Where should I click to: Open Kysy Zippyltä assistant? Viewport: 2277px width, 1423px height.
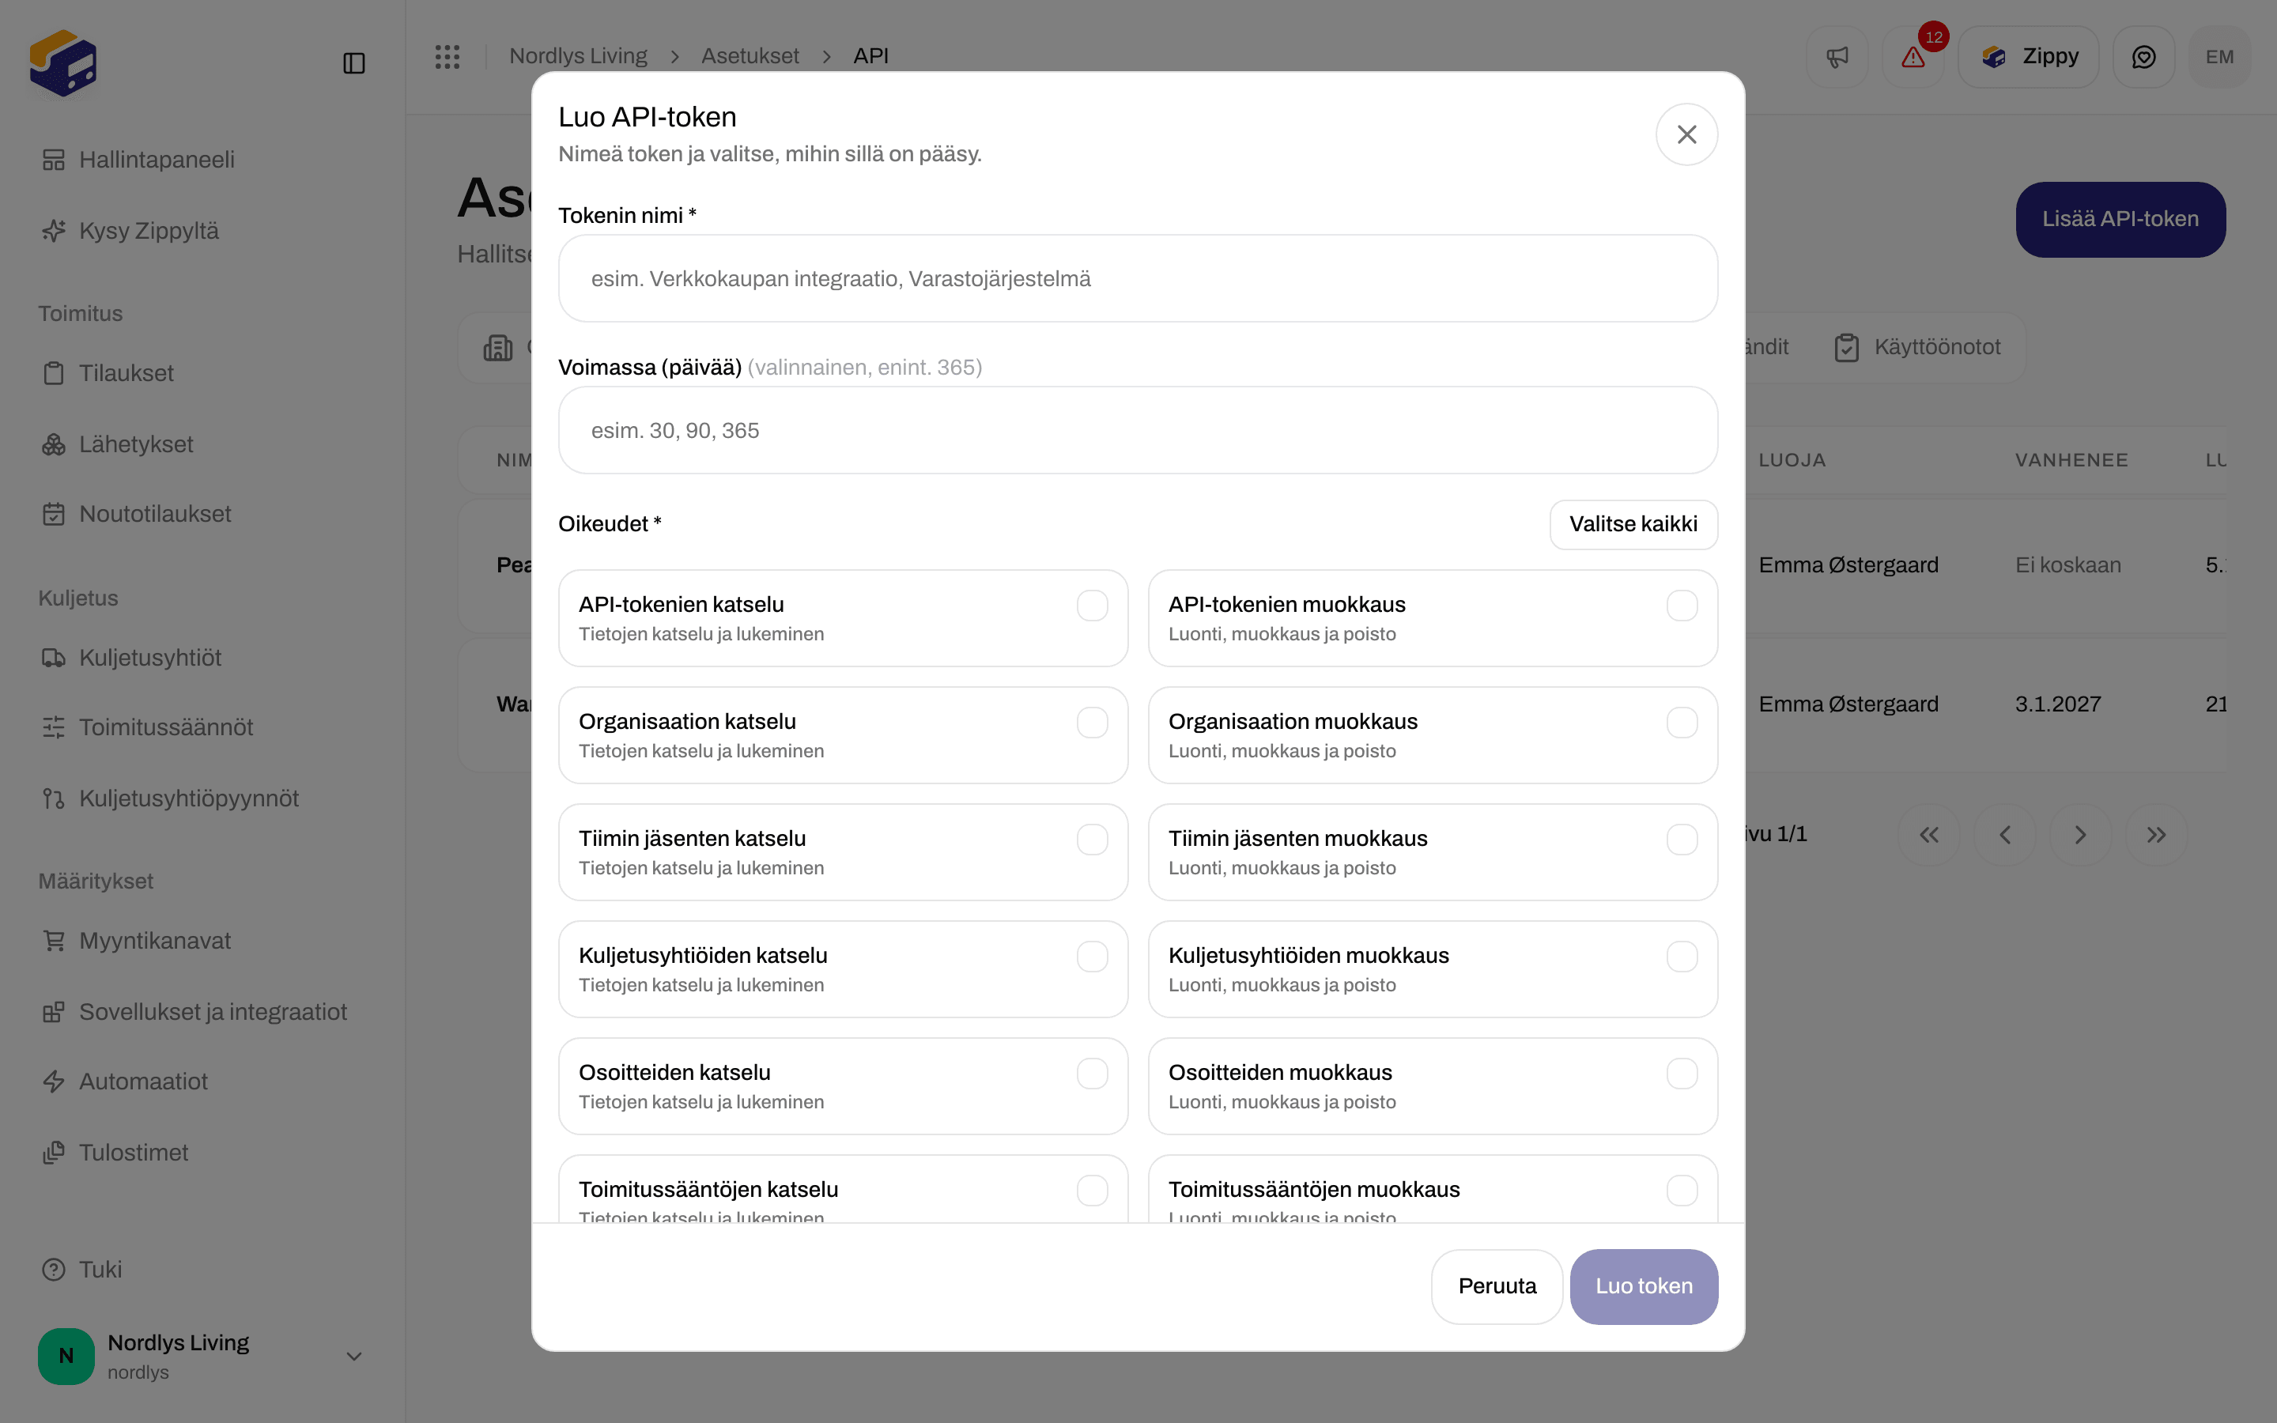pyautogui.click(x=130, y=232)
